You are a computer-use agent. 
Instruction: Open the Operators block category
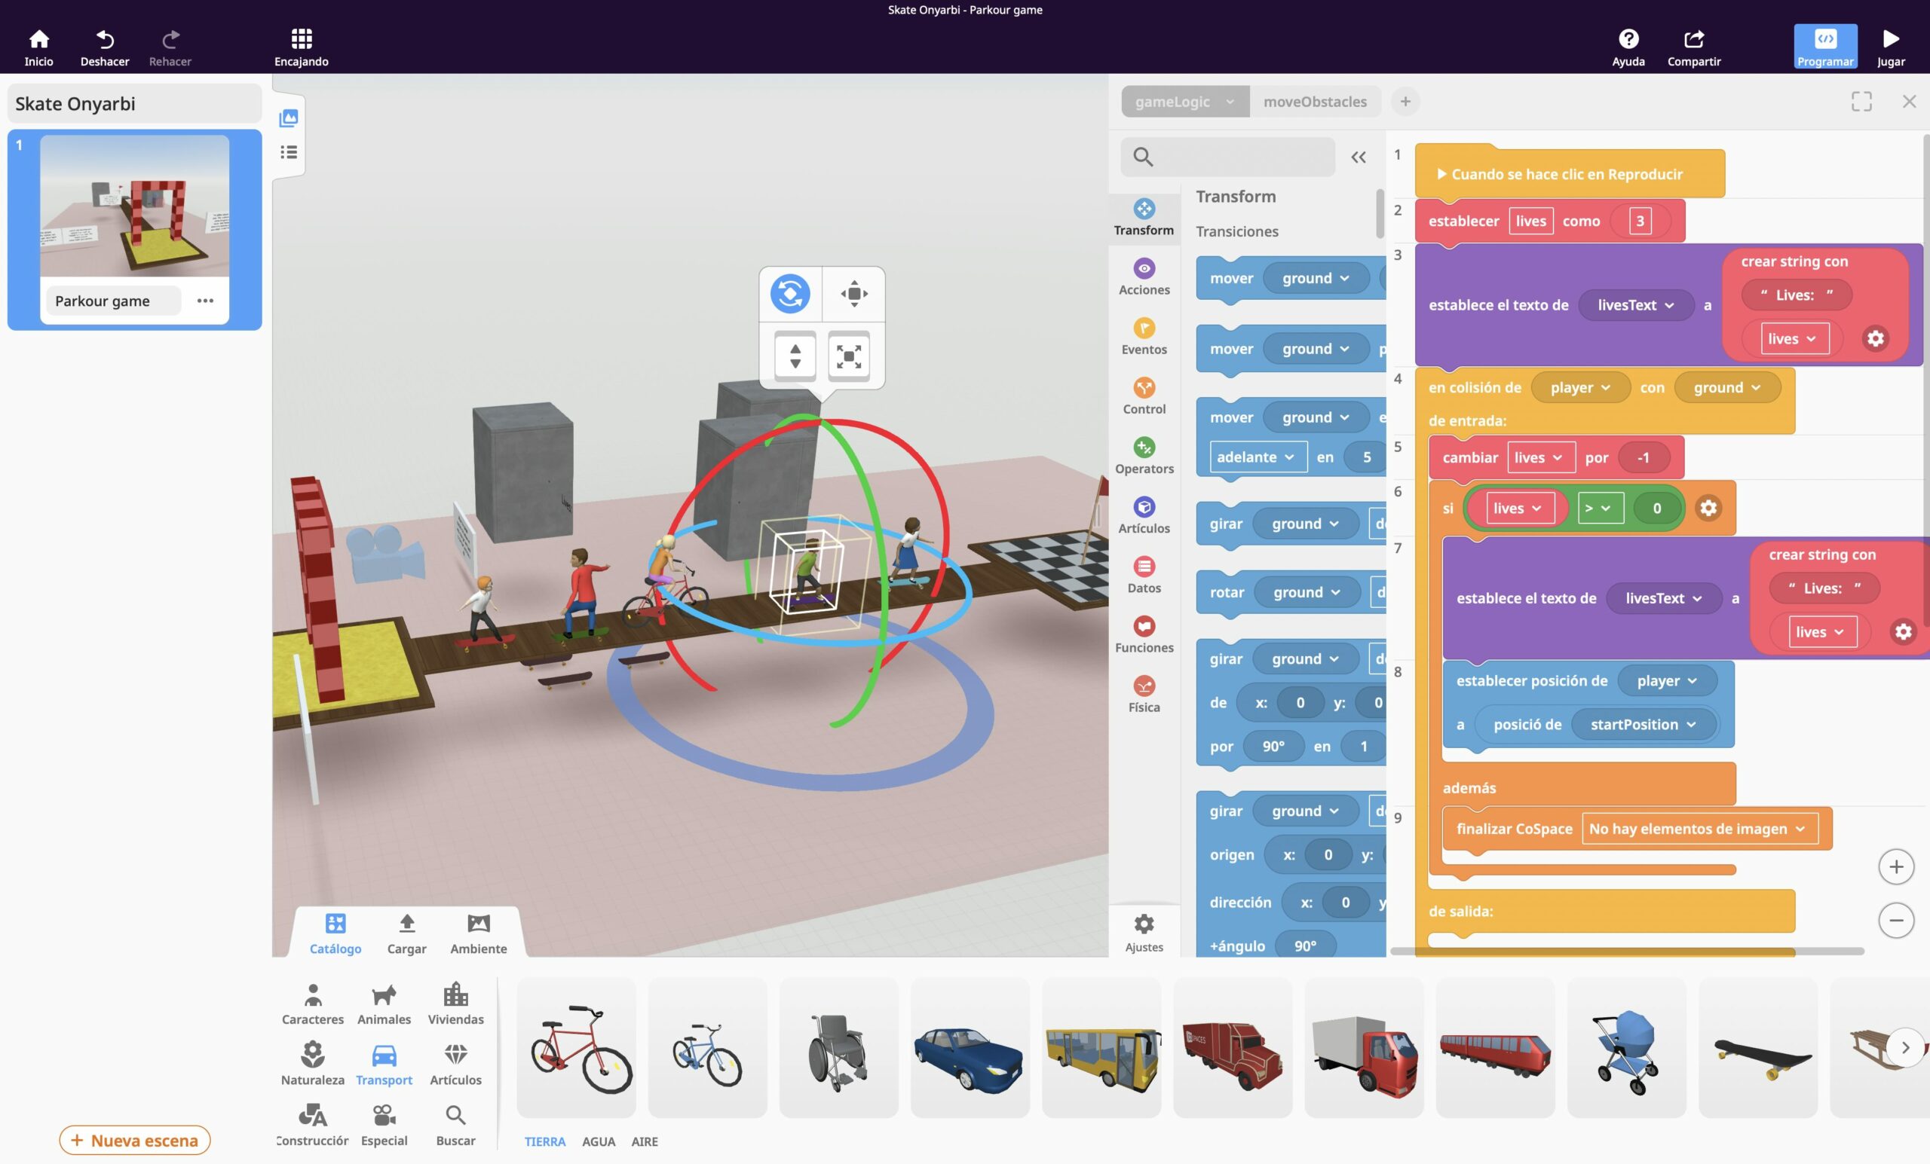(1144, 456)
